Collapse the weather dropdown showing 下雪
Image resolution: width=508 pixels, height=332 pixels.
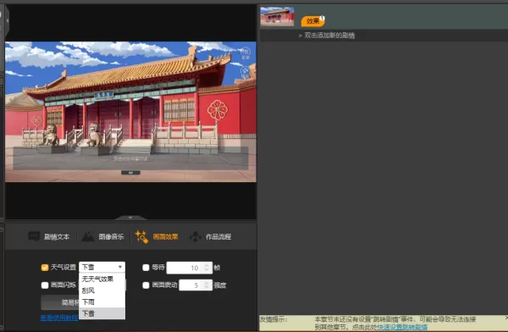pos(102,267)
